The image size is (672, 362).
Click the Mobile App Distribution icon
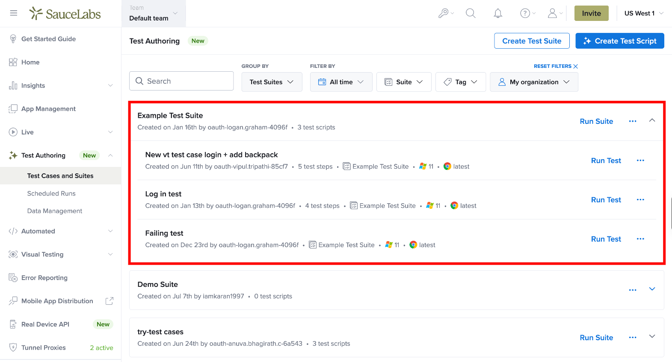[13, 301]
